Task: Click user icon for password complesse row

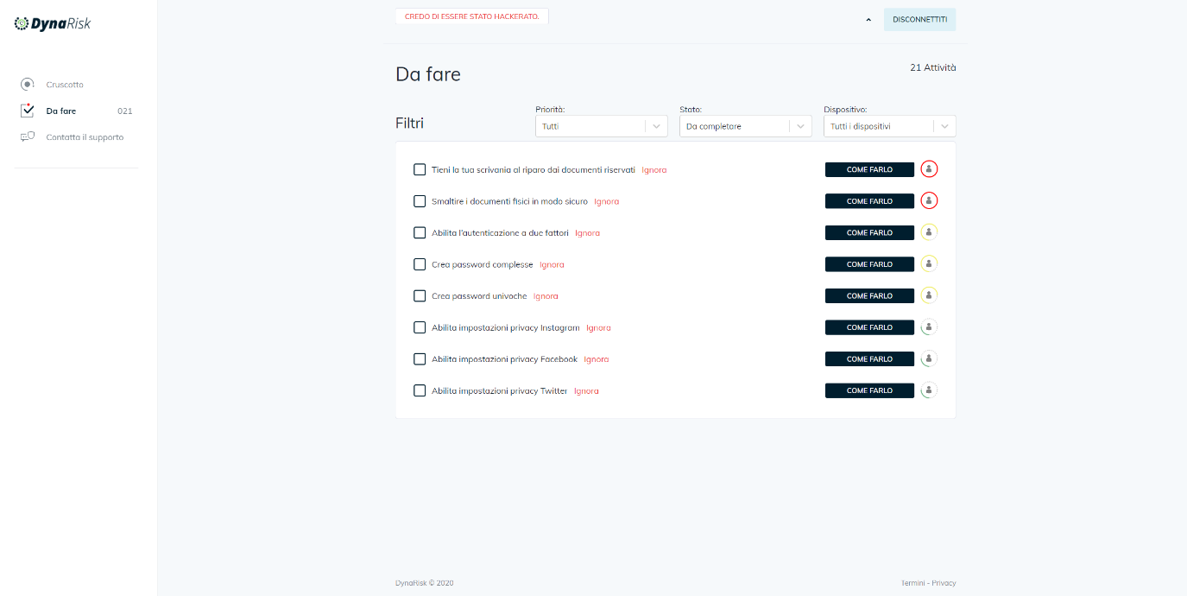Action: [929, 263]
